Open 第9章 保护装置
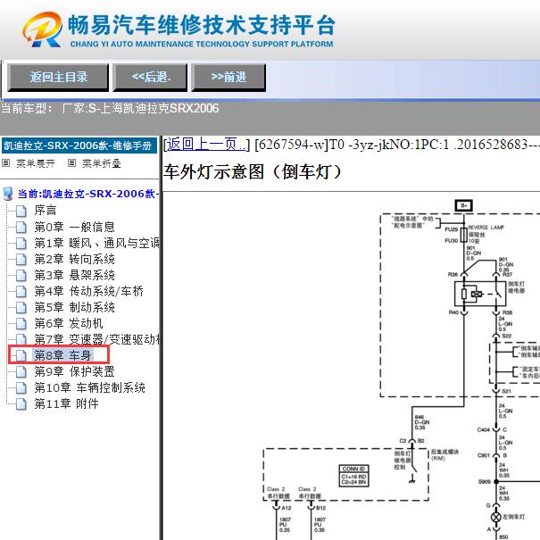Viewport: 540px width, 540px height. [x=74, y=371]
